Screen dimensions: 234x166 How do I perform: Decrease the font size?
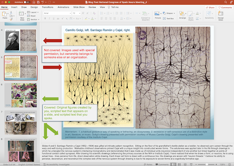click(x=88, y=13)
